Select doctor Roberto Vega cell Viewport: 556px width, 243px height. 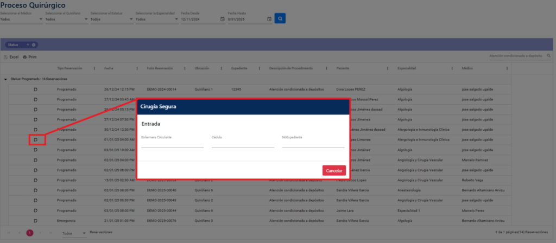click(x=473, y=180)
